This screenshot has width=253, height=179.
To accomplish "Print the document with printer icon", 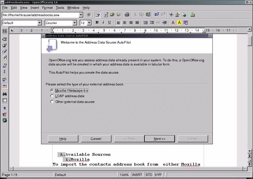I will click(x=127, y=15).
